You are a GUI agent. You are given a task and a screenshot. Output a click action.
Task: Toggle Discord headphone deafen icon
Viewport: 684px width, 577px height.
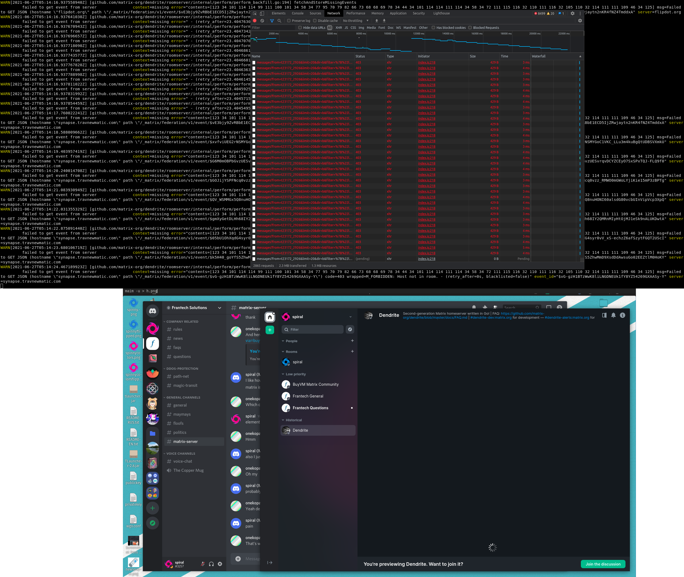pos(211,564)
